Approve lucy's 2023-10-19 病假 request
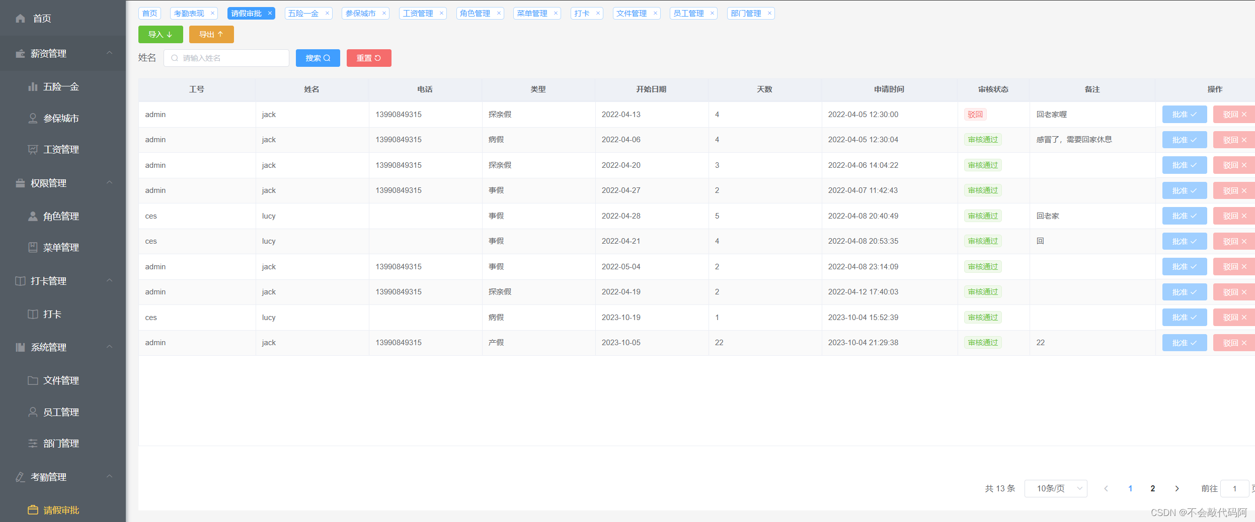This screenshot has height=522, width=1255. (x=1185, y=318)
